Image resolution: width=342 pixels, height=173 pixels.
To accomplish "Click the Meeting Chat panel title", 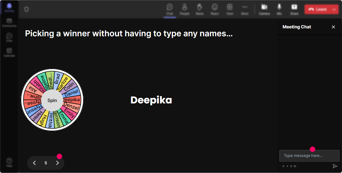I will click(x=297, y=27).
